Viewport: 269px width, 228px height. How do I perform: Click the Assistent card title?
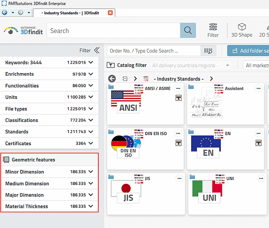pyautogui.click(x=234, y=89)
